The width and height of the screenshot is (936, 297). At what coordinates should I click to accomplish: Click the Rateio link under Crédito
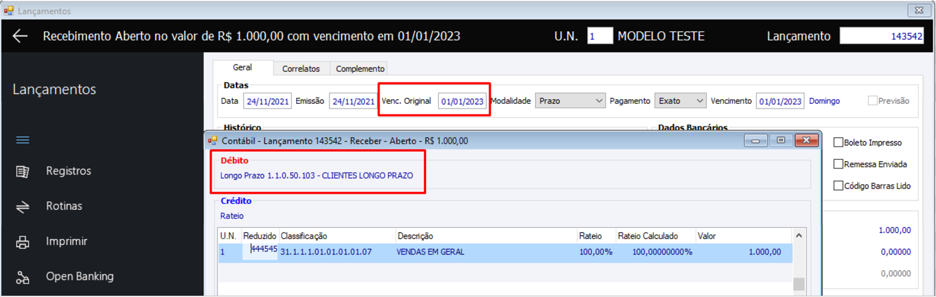(x=232, y=216)
